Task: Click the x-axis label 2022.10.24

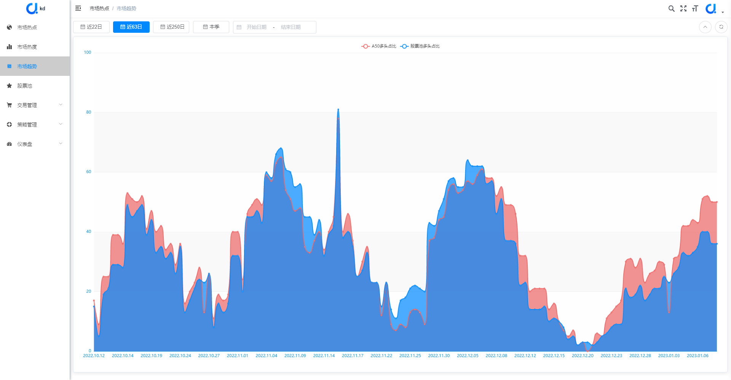Action: [180, 356]
